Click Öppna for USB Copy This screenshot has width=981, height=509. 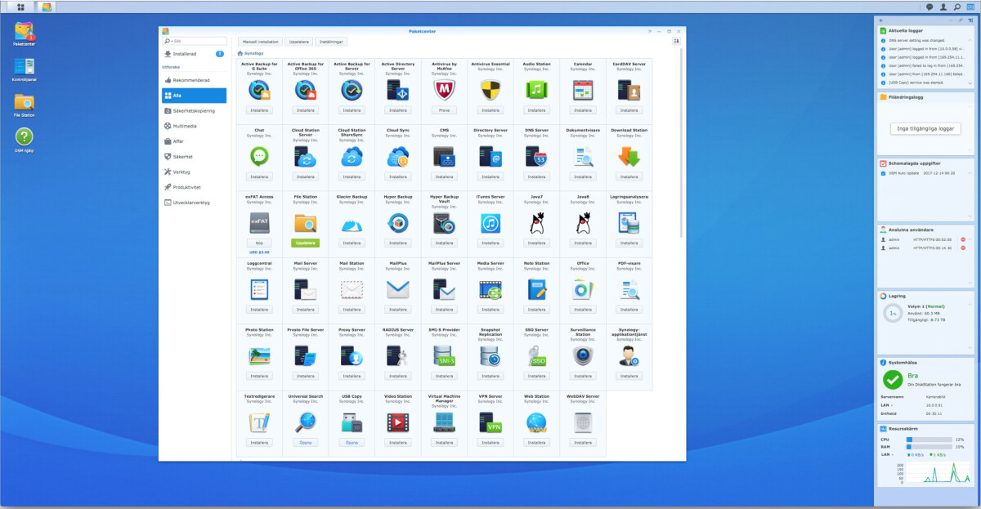click(x=352, y=443)
